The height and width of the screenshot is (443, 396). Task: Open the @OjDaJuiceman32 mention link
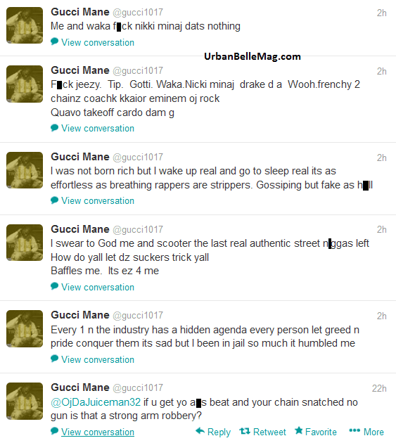click(96, 402)
